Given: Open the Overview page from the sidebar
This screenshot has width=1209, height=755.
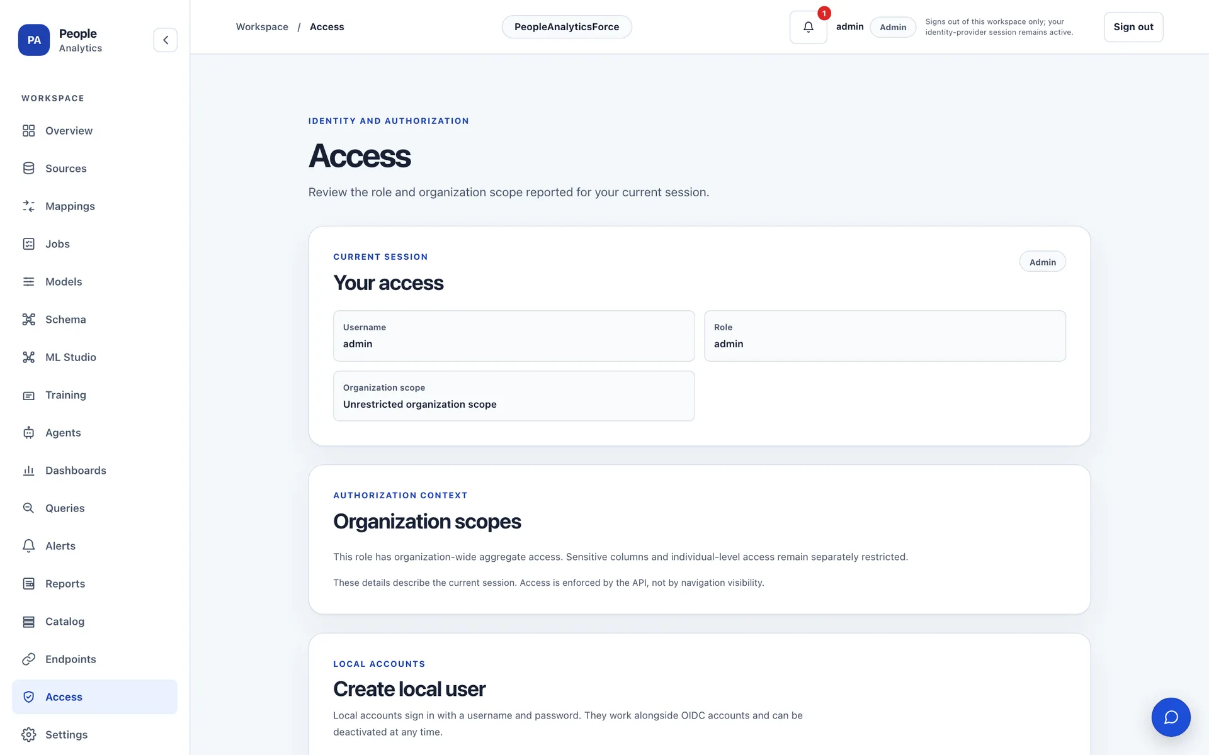Looking at the screenshot, I should point(94,130).
